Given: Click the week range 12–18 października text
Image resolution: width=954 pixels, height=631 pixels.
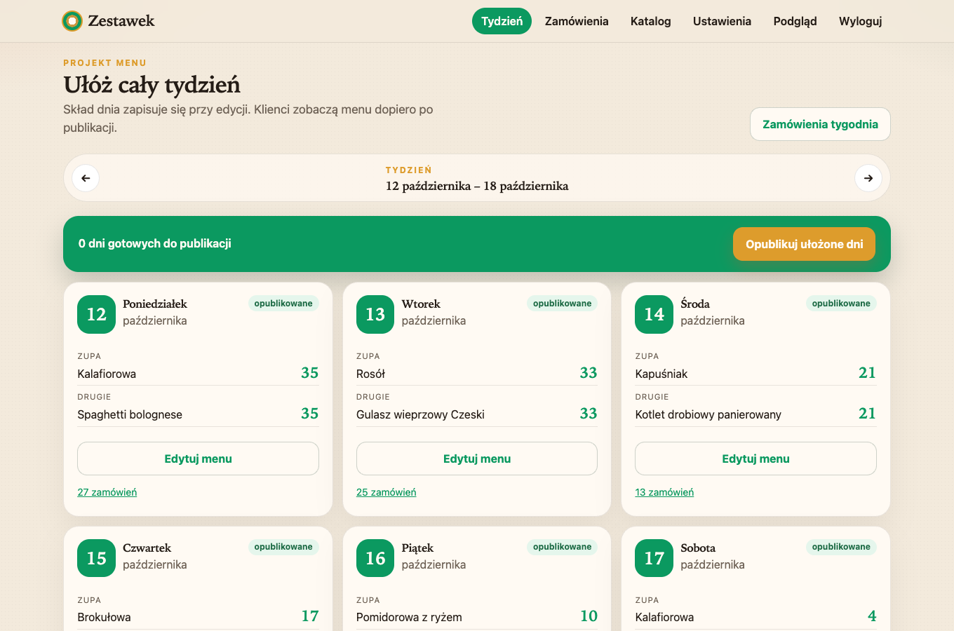Looking at the screenshot, I should [x=477, y=186].
